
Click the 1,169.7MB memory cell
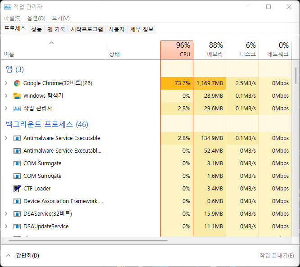[209, 83]
